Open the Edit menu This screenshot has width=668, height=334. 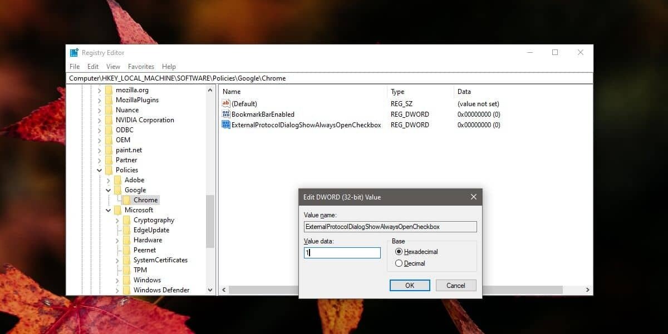(x=93, y=67)
